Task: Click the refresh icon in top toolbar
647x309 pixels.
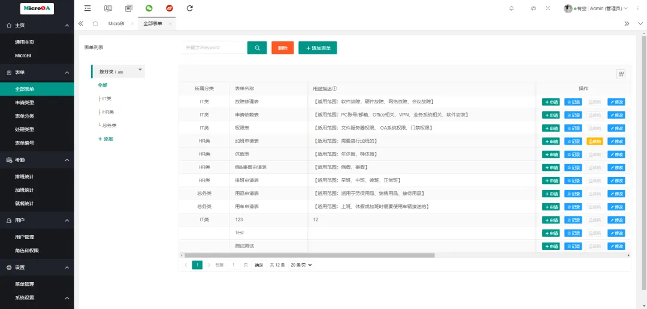Action: (190, 8)
